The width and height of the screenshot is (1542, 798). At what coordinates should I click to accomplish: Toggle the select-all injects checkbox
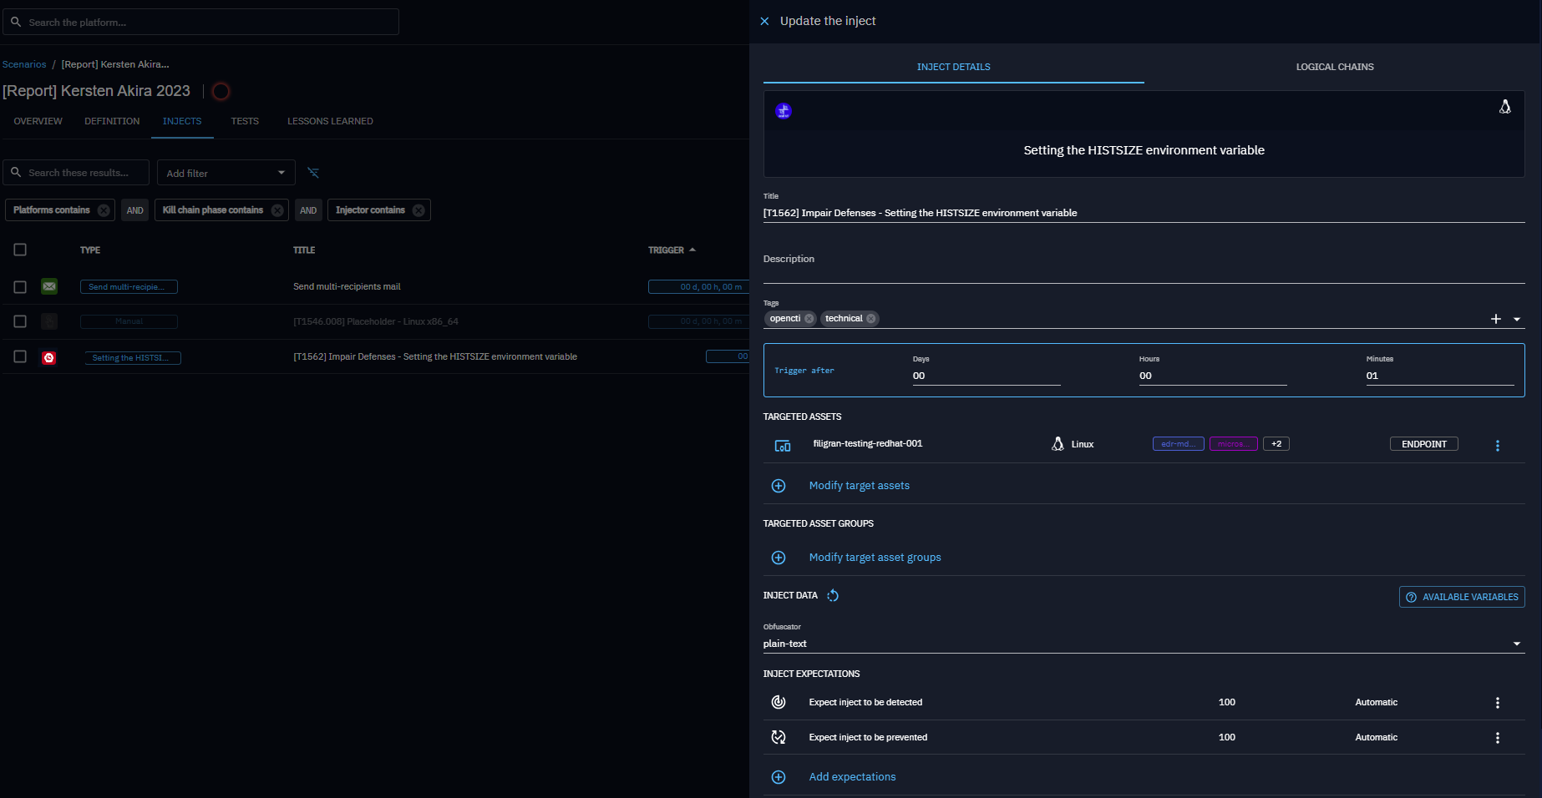[x=20, y=250]
